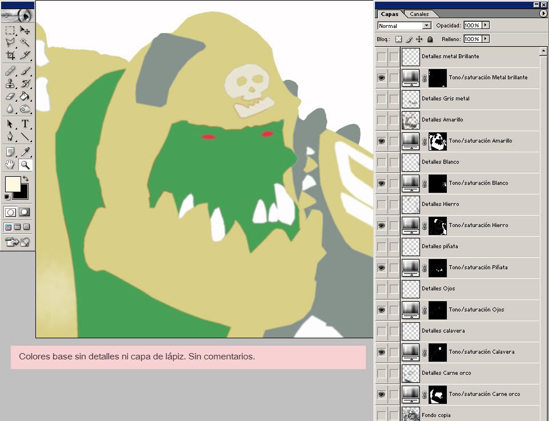549x421 pixels.
Task: Select the Hand tool
Action: (10, 164)
